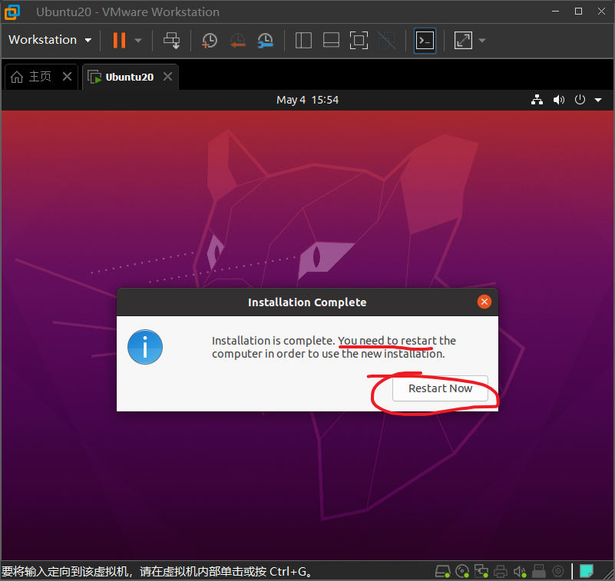Click the Ubuntu volume speaker icon
615x581 pixels.
point(558,100)
